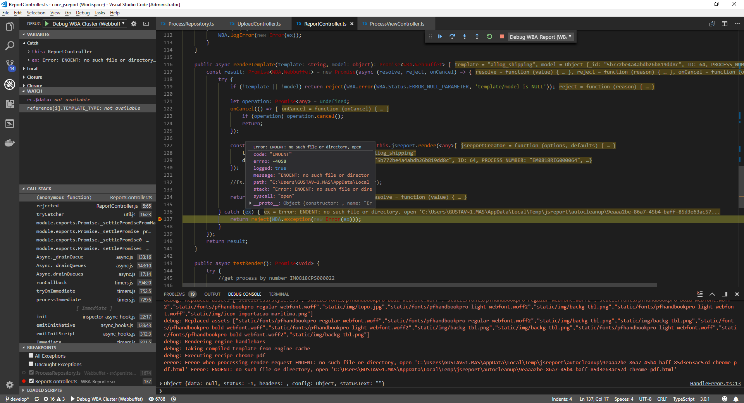Click the HandleError.ts:13 link

point(715,383)
